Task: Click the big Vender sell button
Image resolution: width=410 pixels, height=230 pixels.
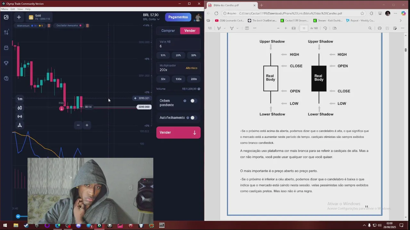Action: 178,133
